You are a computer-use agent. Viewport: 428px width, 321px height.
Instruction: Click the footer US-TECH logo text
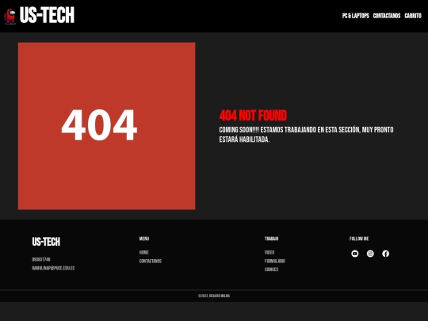point(46,242)
